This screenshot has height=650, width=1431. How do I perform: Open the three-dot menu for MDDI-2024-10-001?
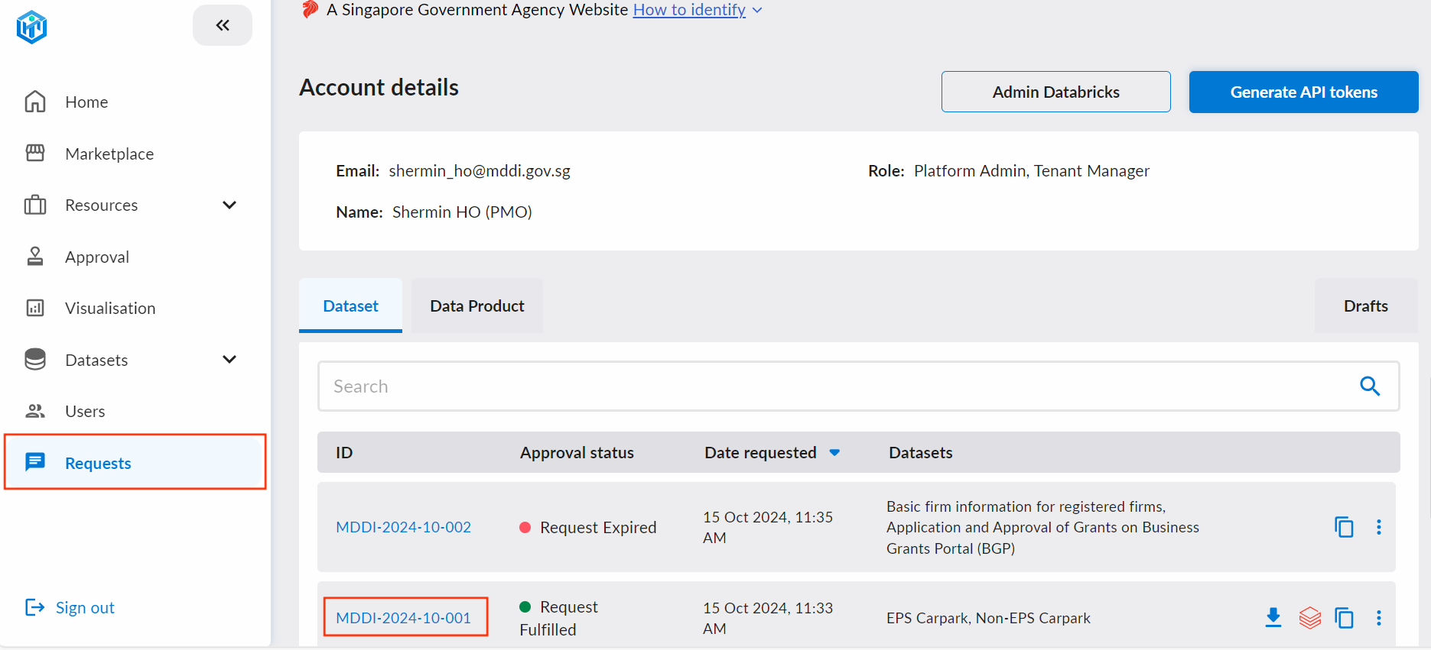pyautogui.click(x=1379, y=617)
